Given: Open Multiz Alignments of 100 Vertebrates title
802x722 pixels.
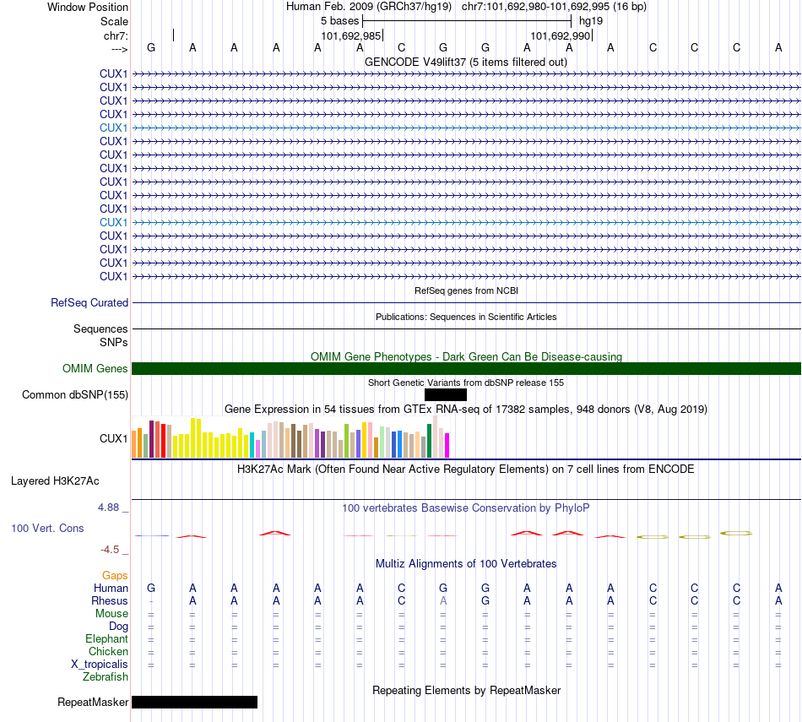Looking at the screenshot, I should click(466, 564).
